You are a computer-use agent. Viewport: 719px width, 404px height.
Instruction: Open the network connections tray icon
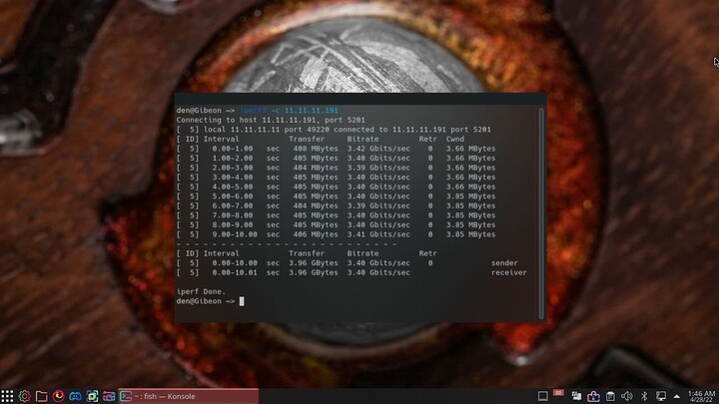(660, 396)
